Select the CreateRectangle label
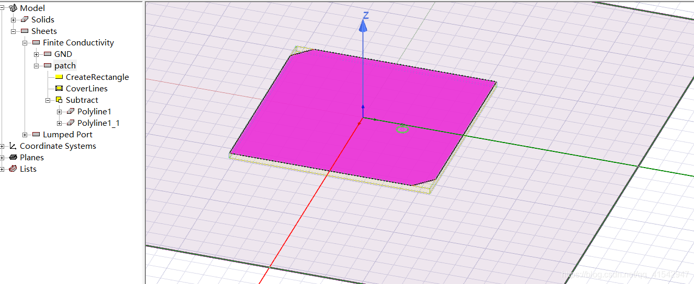The height and width of the screenshot is (284, 694). tap(97, 77)
